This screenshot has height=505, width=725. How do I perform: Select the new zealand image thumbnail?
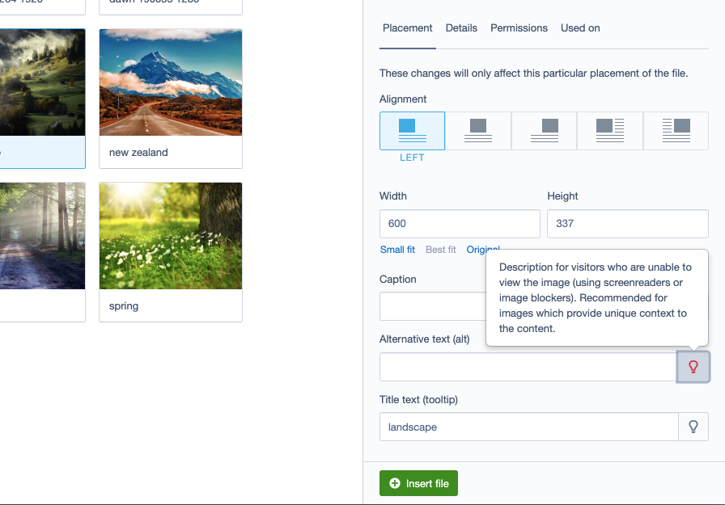pyautogui.click(x=170, y=82)
